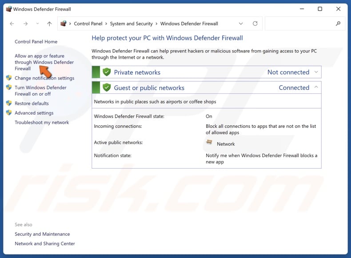Click System and Security breadcrumb
This screenshot has height=258, width=351.
(x=131, y=24)
